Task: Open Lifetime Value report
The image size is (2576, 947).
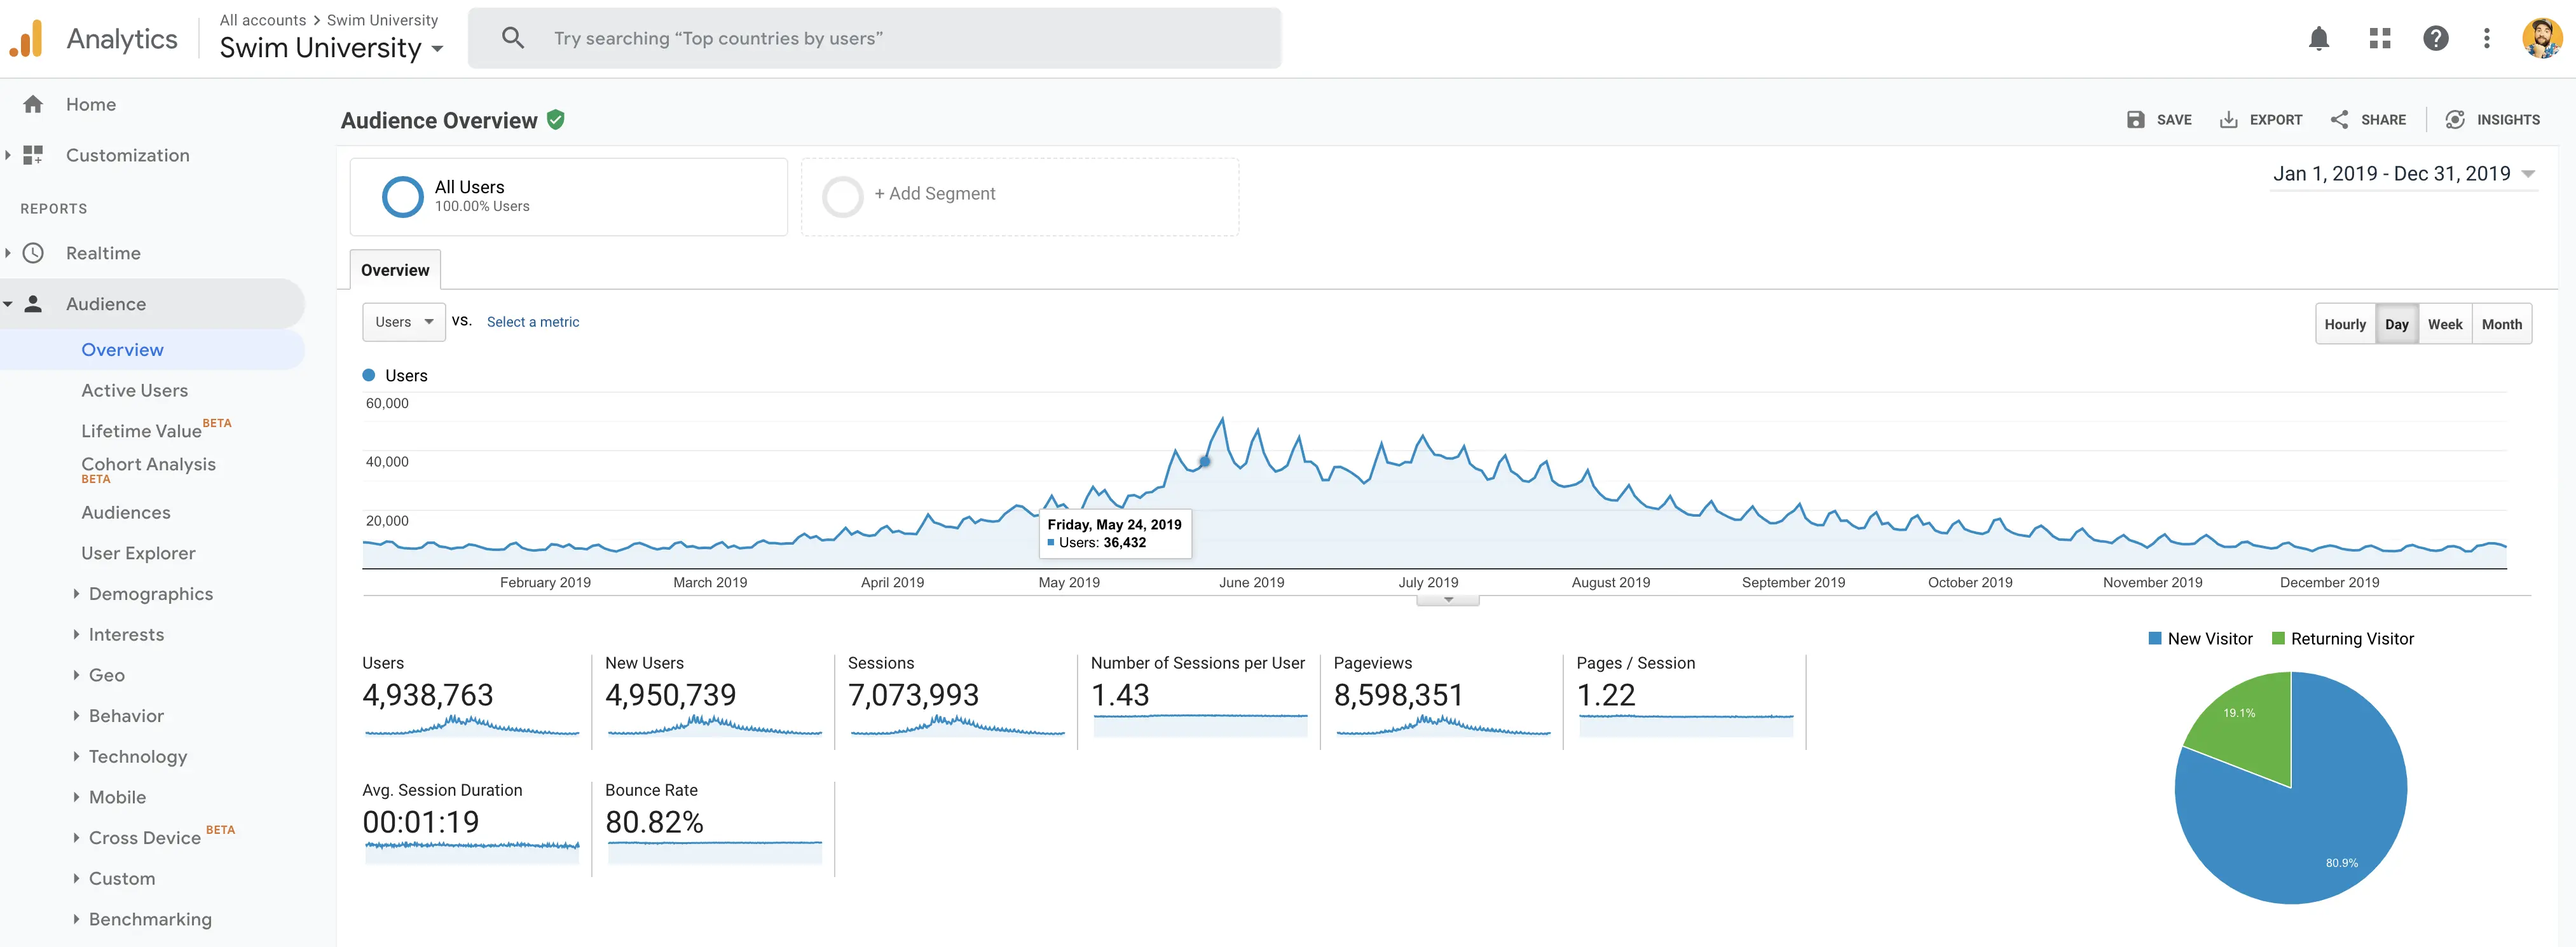Action: 141,431
